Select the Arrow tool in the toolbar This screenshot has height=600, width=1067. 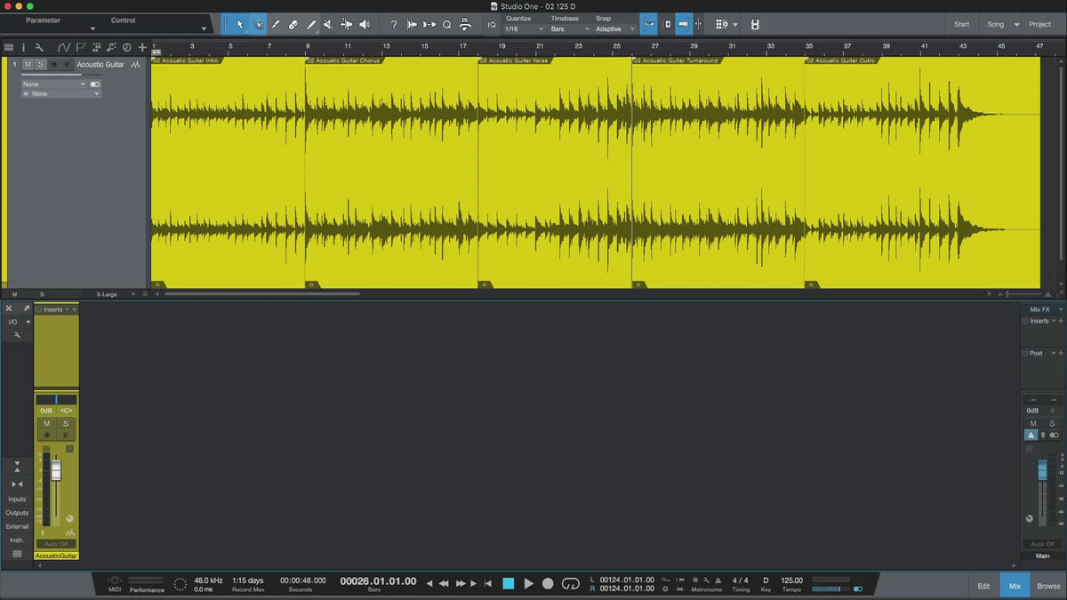click(240, 25)
